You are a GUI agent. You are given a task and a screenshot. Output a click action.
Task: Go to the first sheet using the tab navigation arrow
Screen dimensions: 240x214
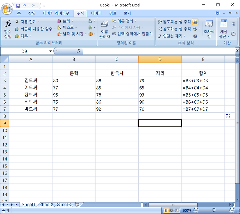click(3, 205)
